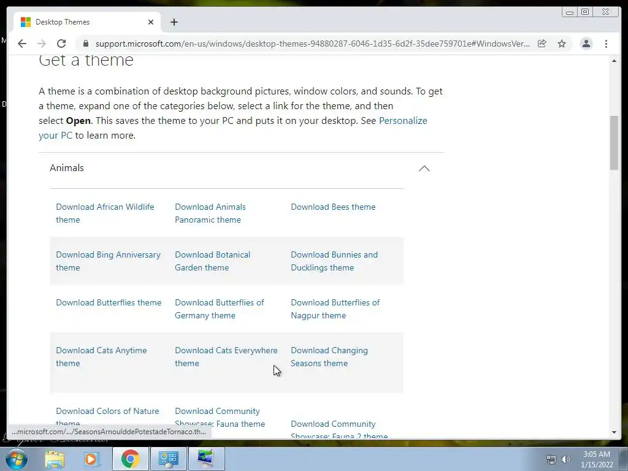Launch Windows Media Player from taskbar
Screen dimensions: 628x471
(91, 459)
